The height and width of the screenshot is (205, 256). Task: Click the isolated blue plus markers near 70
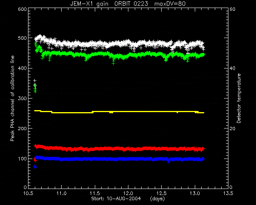click(x=35, y=167)
